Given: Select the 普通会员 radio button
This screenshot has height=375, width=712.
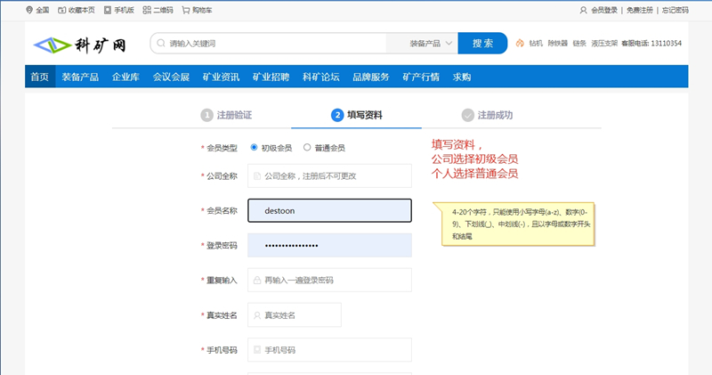Looking at the screenshot, I should [307, 147].
